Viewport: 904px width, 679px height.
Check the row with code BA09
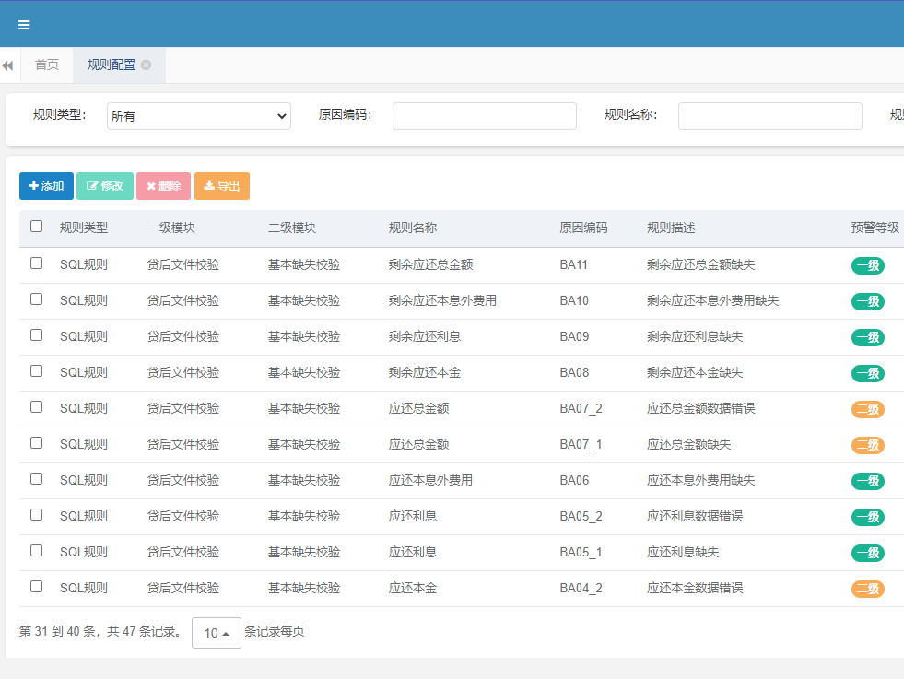tap(36, 334)
